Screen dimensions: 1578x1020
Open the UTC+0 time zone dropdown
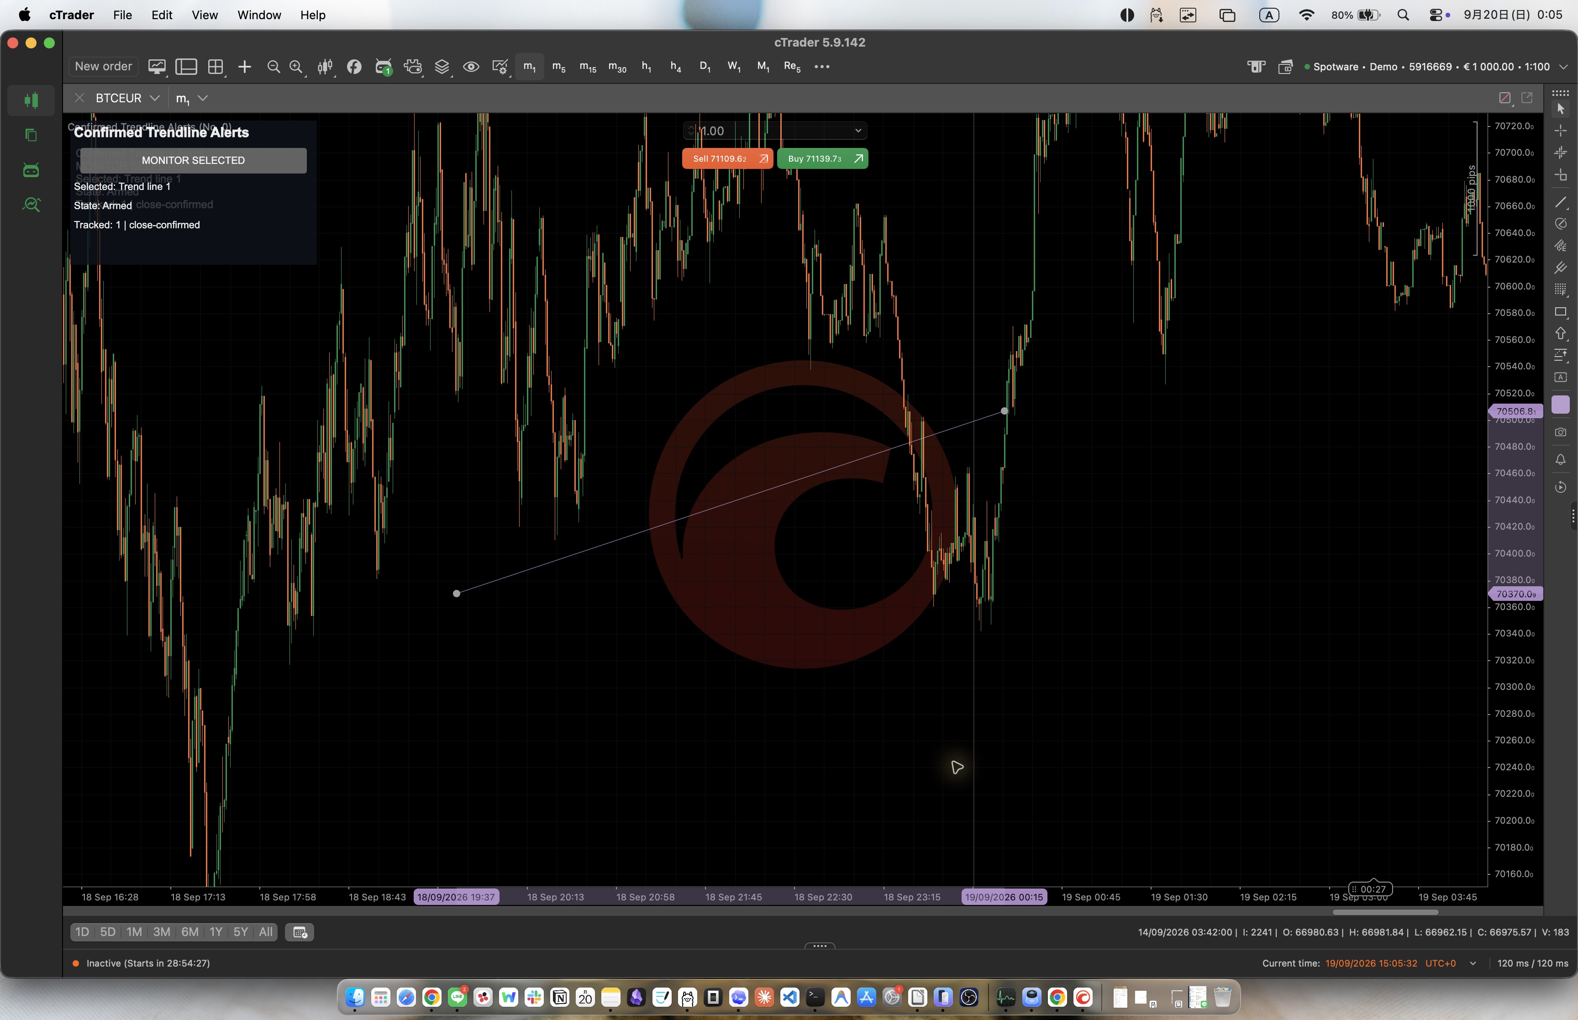(x=1473, y=963)
